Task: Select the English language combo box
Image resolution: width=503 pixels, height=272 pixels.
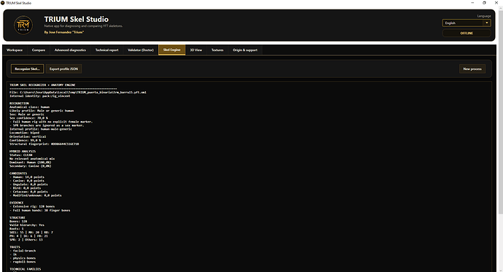Action: tap(467, 23)
